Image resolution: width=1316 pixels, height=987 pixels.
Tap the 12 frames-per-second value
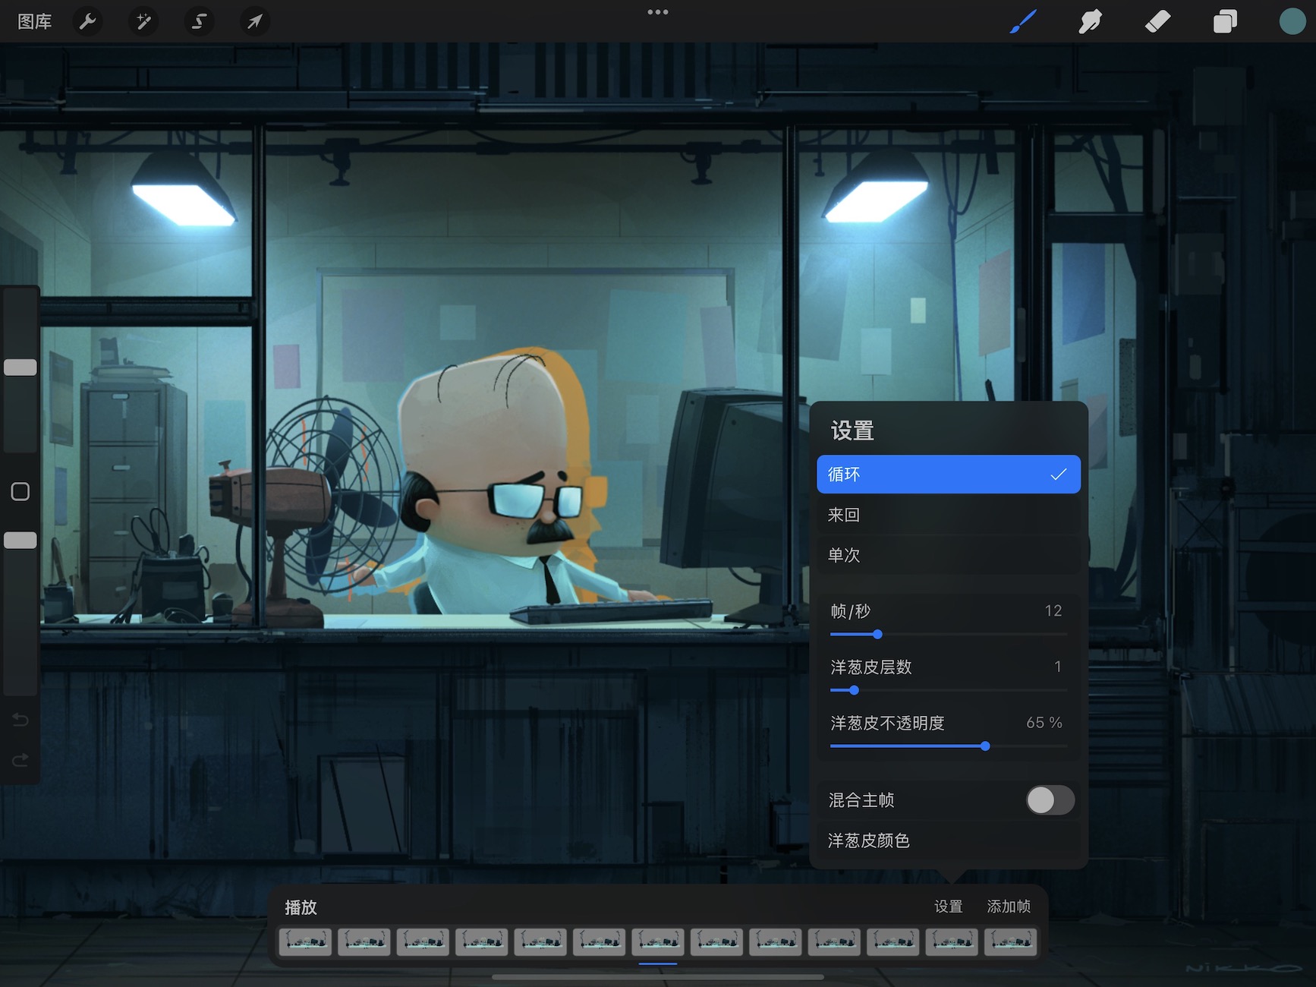[1053, 610]
